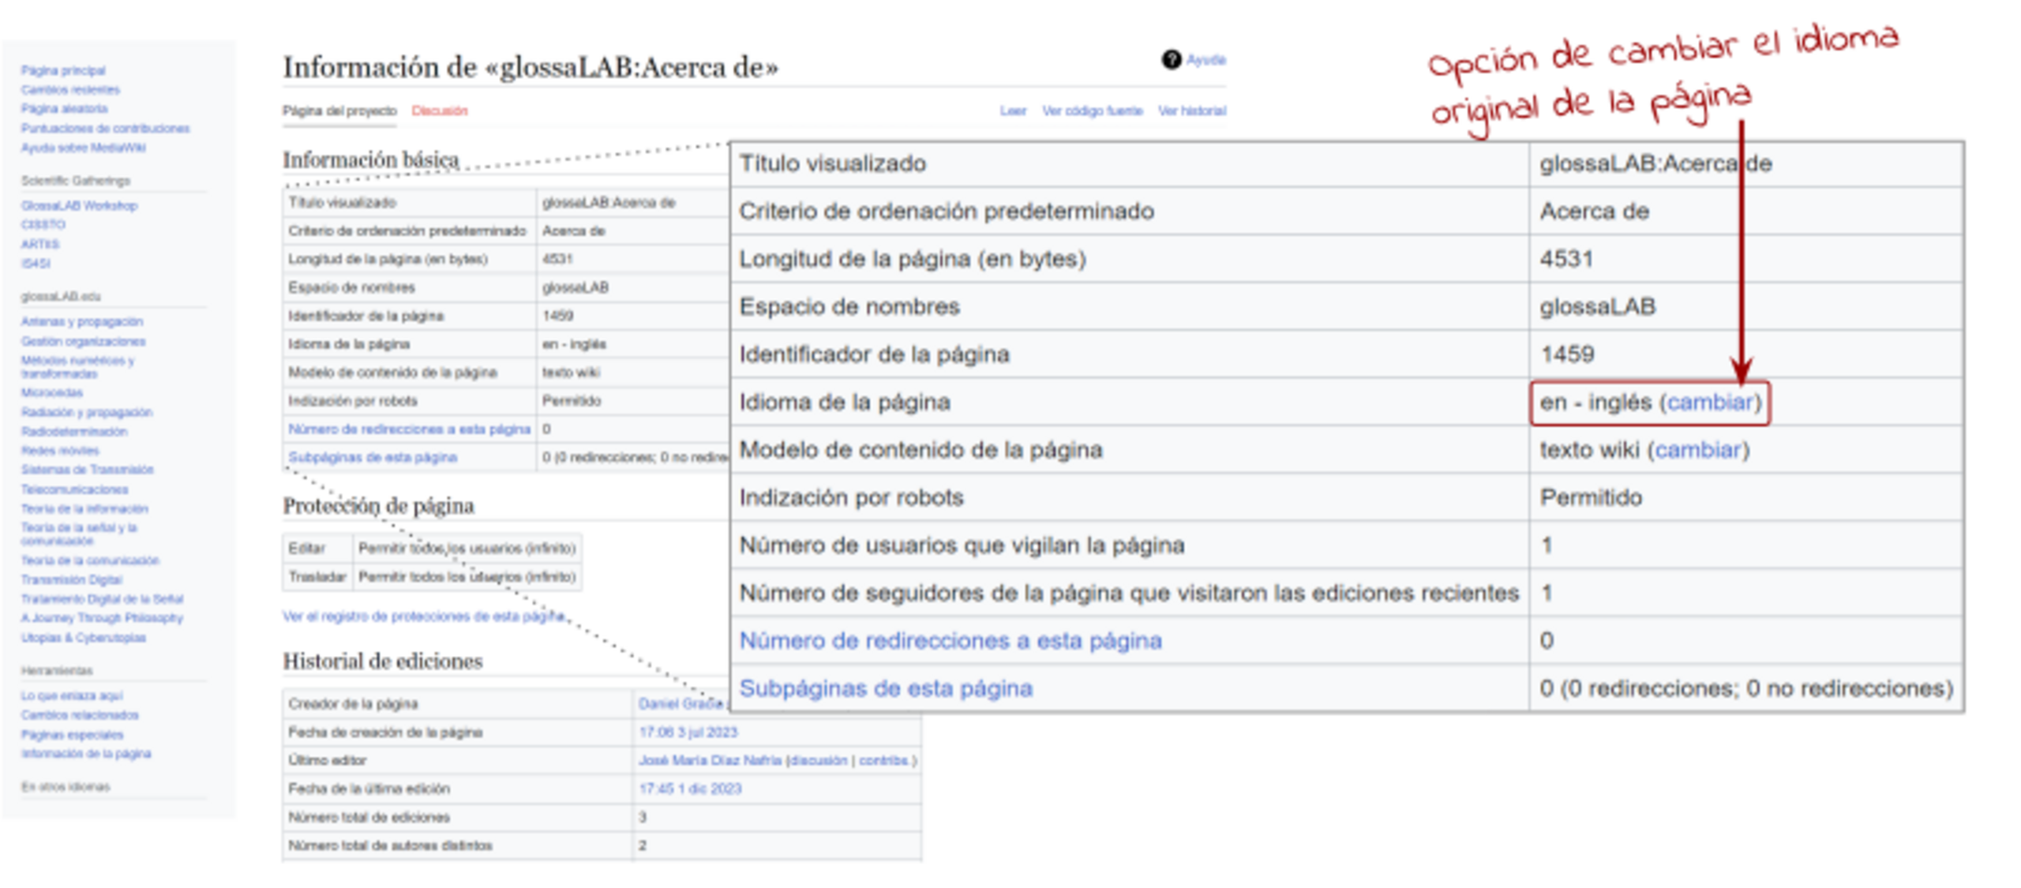Open Métodos numéricos y transformadas link
The image size is (2021, 888).
[78, 366]
